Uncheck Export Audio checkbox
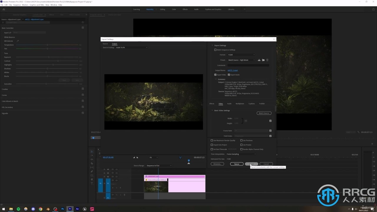Viewport: 377px width, 212px height. [229, 75]
